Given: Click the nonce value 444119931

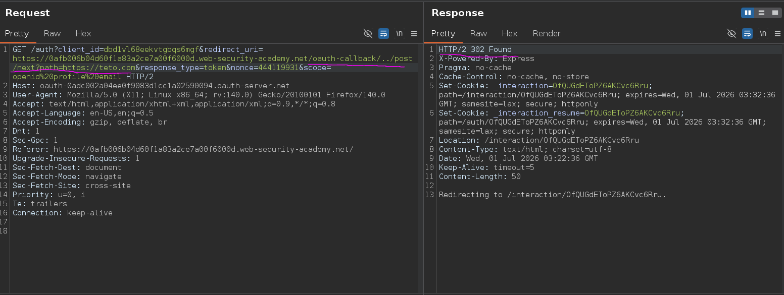Looking at the screenshot, I should (279, 68).
